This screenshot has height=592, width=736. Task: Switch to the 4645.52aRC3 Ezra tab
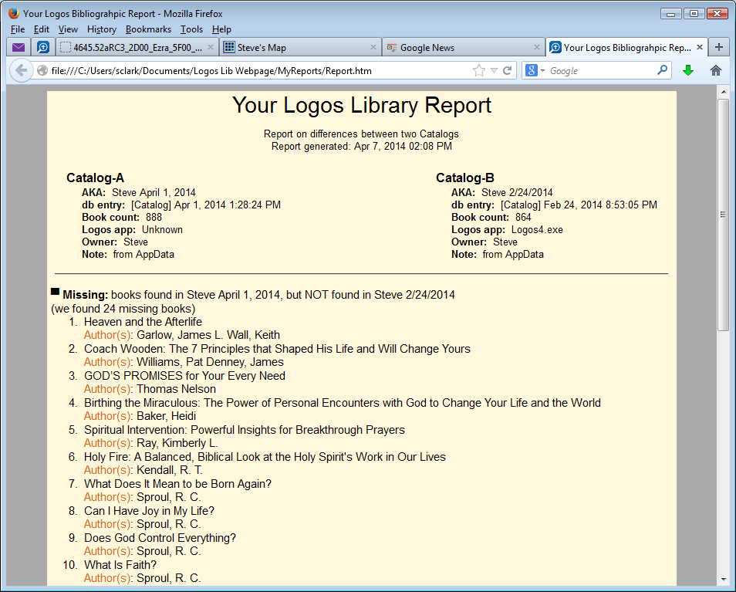tap(137, 47)
